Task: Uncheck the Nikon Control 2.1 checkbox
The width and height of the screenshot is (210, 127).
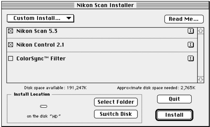Action: [11, 45]
